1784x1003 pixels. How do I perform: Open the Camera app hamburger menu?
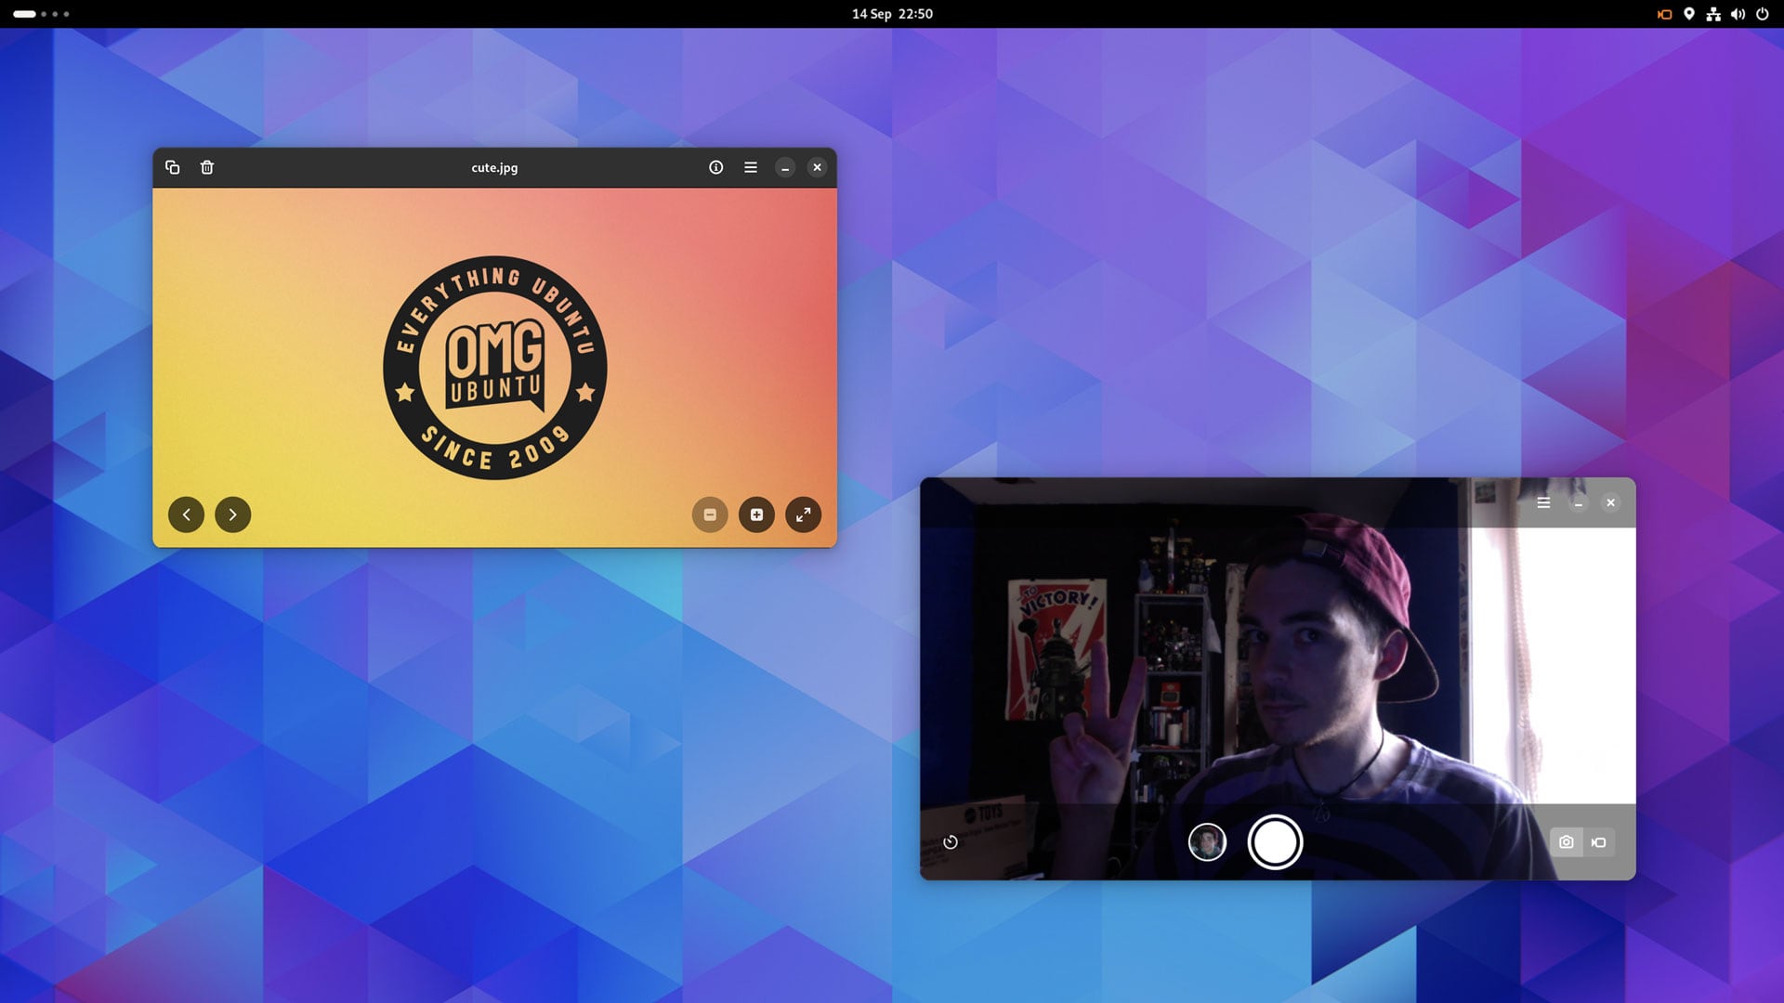1543,502
